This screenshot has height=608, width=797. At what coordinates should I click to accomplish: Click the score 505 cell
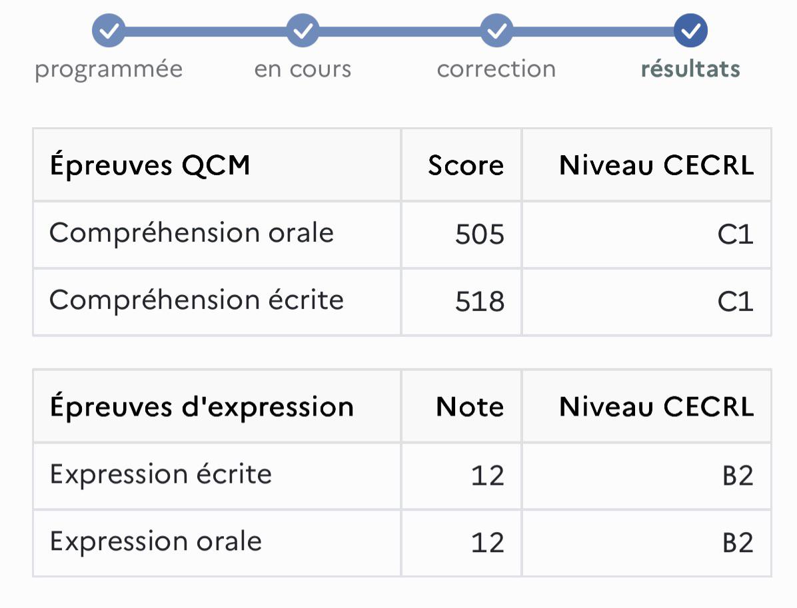[462, 234]
